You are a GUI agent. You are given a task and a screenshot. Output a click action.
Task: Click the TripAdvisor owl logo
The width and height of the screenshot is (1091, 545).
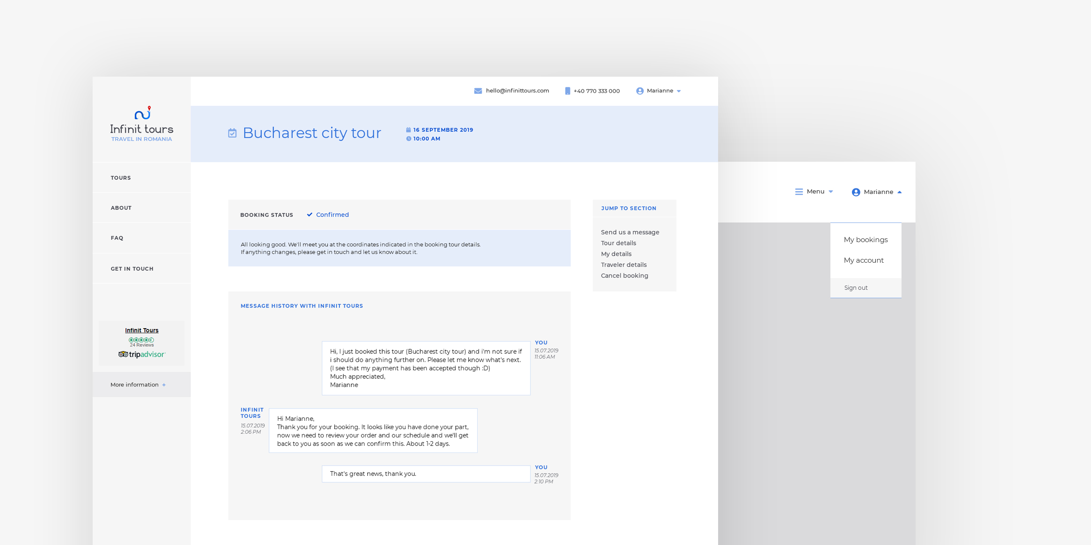123,354
